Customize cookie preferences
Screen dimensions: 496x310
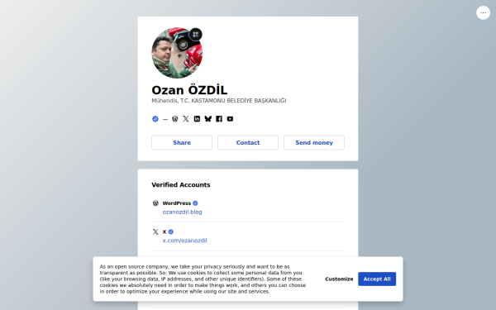[x=339, y=279]
